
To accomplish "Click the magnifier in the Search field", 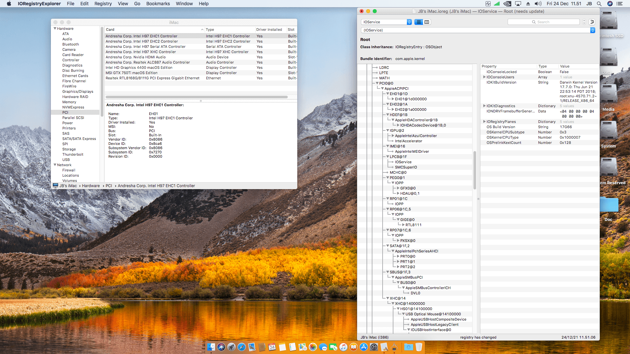I will (x=534, y=22).
